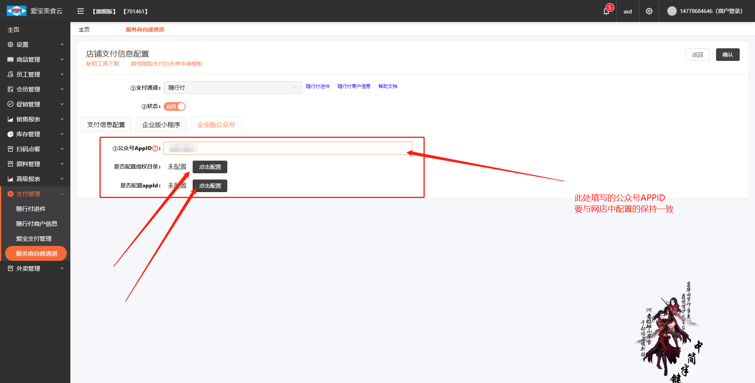Open 商品管理 from the sidebar

(28, 60)
